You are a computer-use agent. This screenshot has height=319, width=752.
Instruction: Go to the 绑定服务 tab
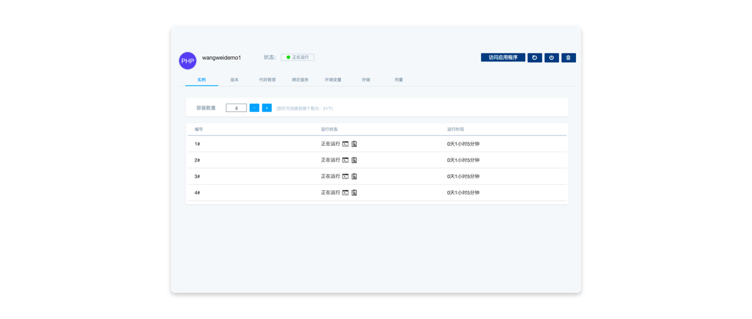(300, 80)
